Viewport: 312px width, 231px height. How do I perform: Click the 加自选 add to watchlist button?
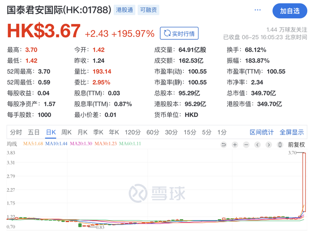(x=289, y=11)
